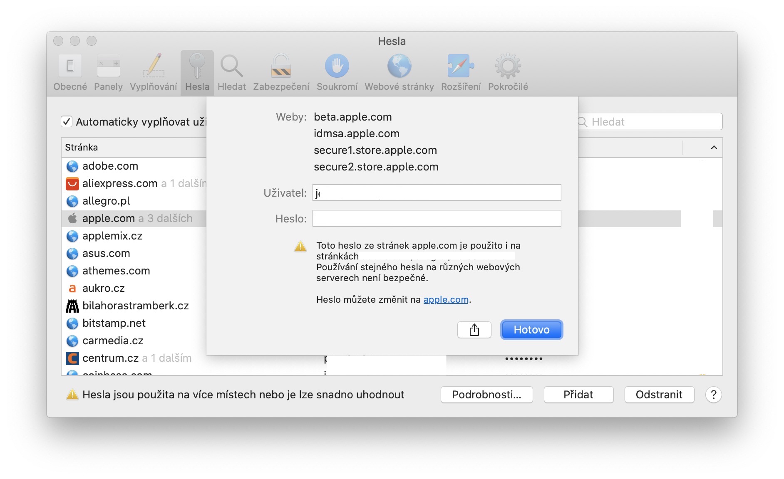
Task: Open help with the question mark button
Action: tap(714, 395)
